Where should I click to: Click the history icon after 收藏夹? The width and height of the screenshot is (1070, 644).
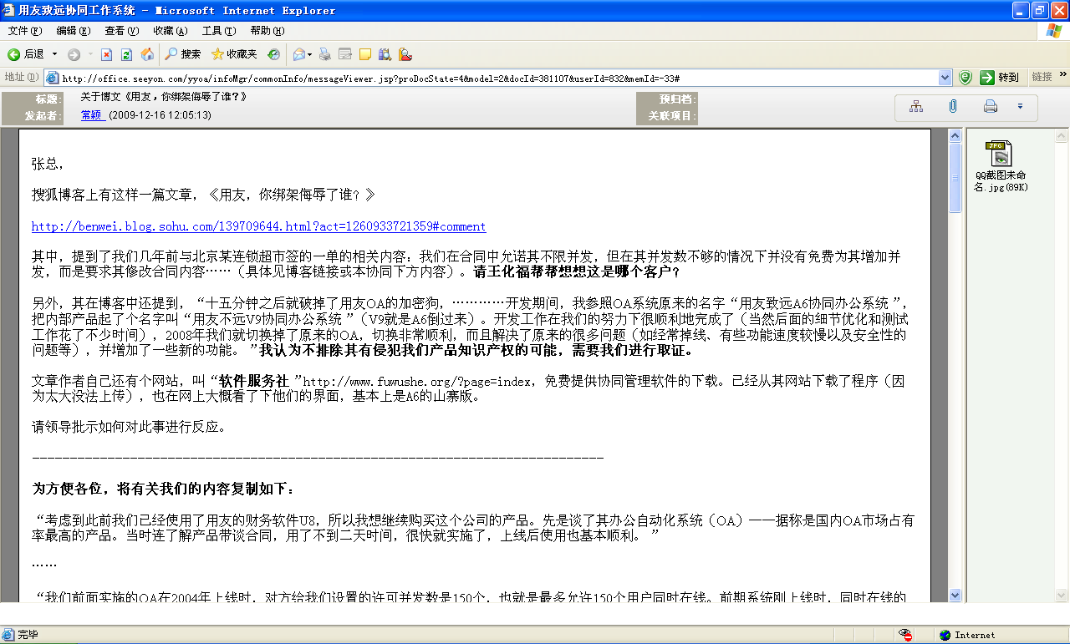(274, 54)
